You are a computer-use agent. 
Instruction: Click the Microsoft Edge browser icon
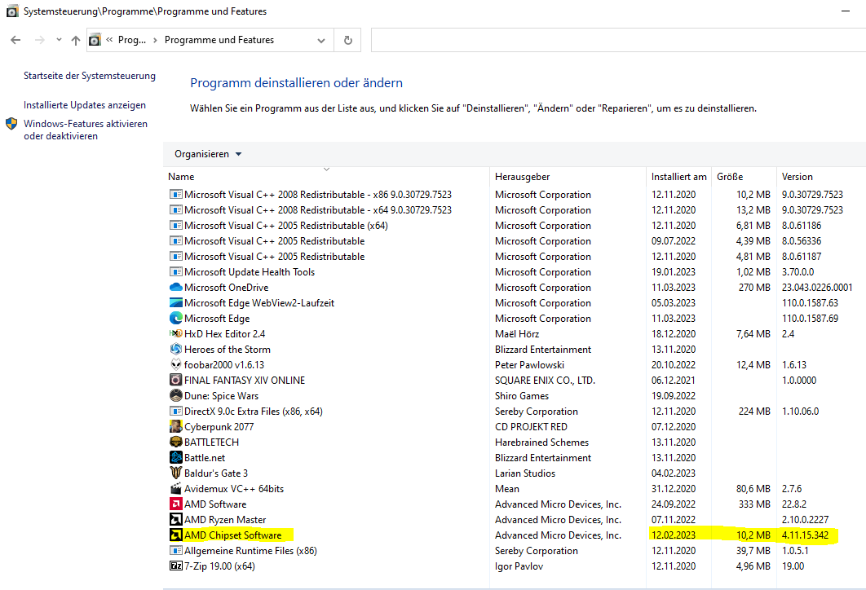(175, 319)
